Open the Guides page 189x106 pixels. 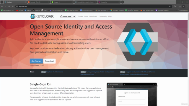(80, 16)
